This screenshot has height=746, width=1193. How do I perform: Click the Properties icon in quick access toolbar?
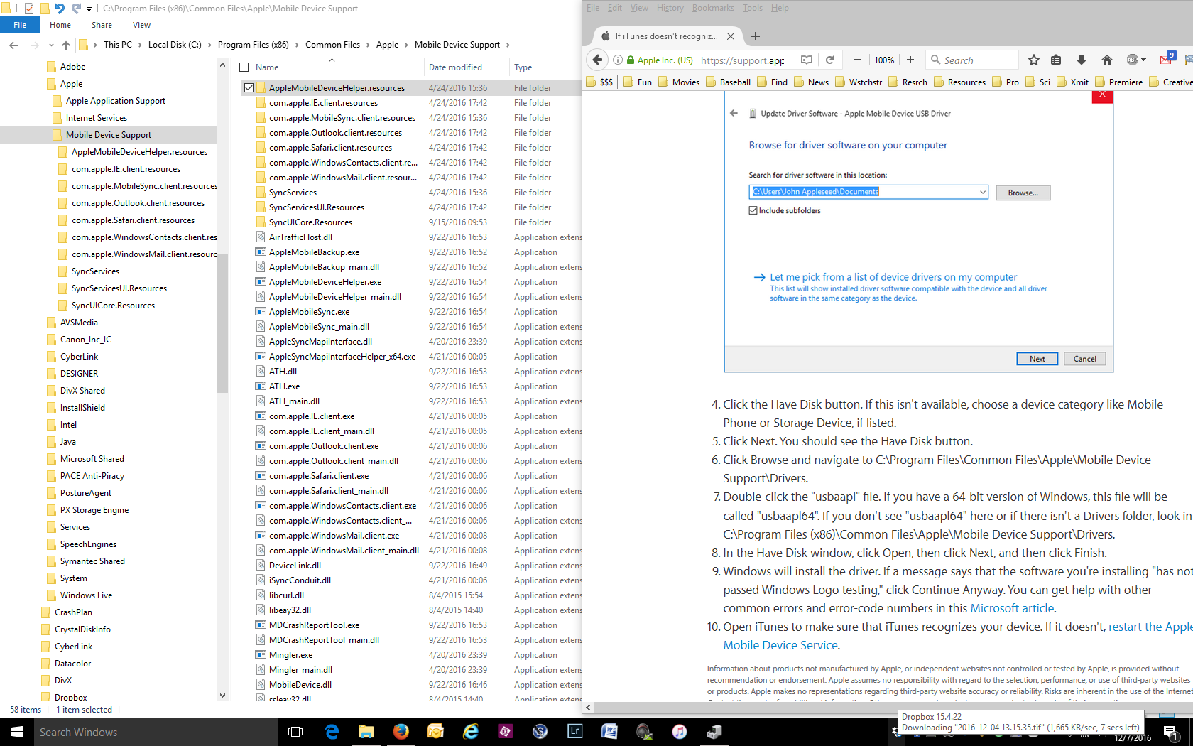29,9
